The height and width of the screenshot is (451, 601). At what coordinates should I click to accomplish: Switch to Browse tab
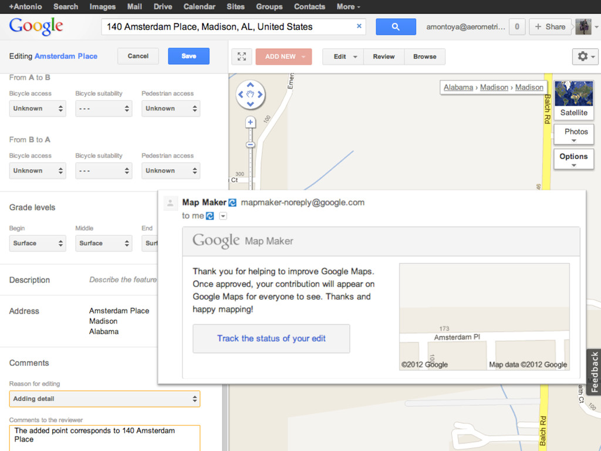[x=425, y=56]
